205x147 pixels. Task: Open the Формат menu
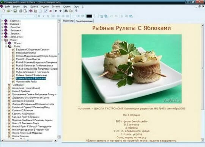pyautogui.click(x=45, y=6)
